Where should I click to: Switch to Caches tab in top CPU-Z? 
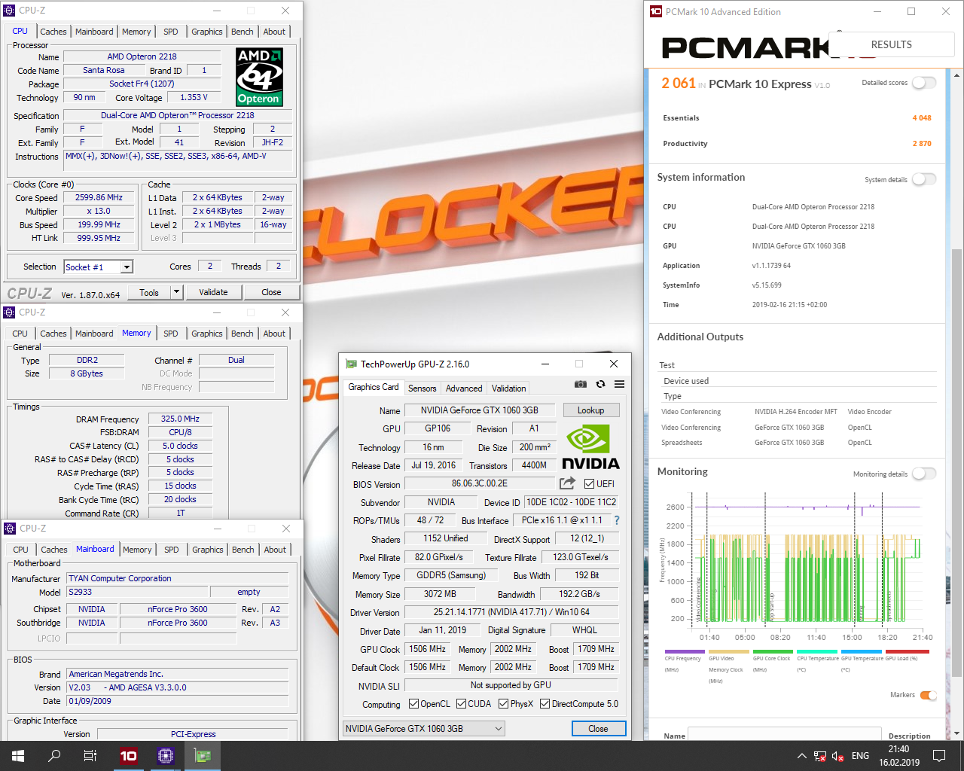tap(53, 32)
